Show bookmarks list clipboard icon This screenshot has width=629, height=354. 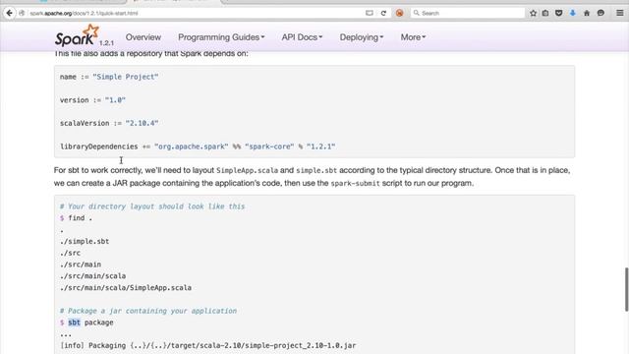tap(545, 13)
